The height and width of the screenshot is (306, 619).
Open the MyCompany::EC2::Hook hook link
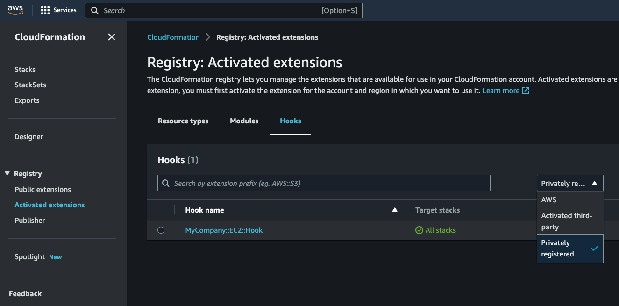224,230
